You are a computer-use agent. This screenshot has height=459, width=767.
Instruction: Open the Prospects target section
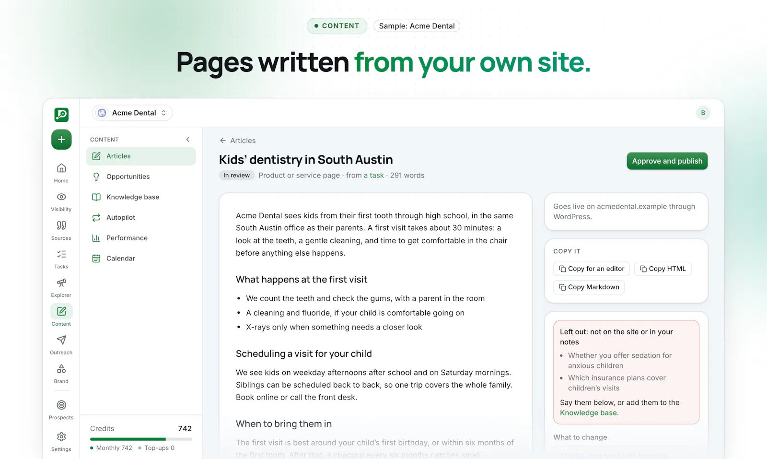tap(61, 410)
